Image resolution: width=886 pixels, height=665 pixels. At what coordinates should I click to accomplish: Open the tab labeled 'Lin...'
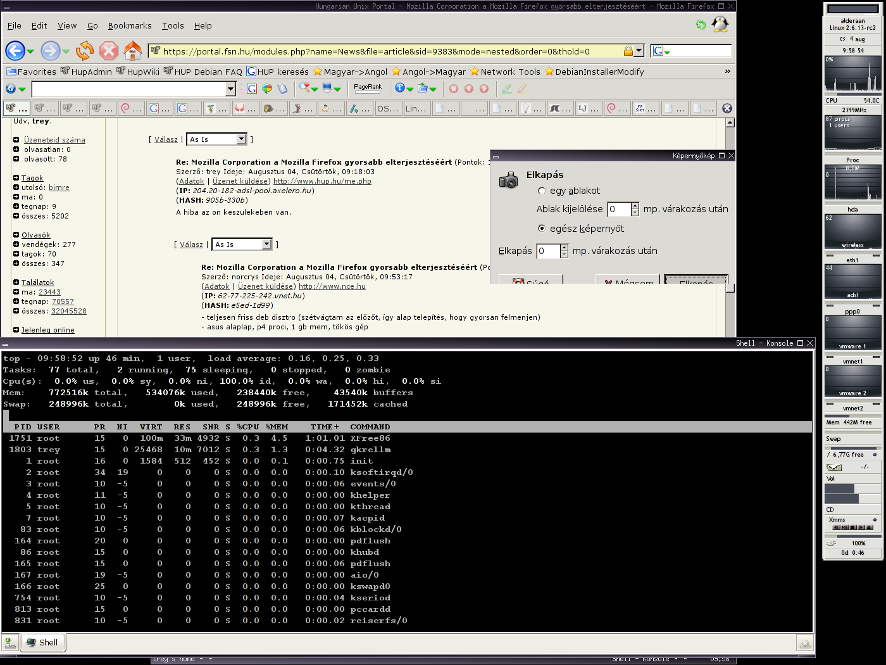(x=416, y=108)
